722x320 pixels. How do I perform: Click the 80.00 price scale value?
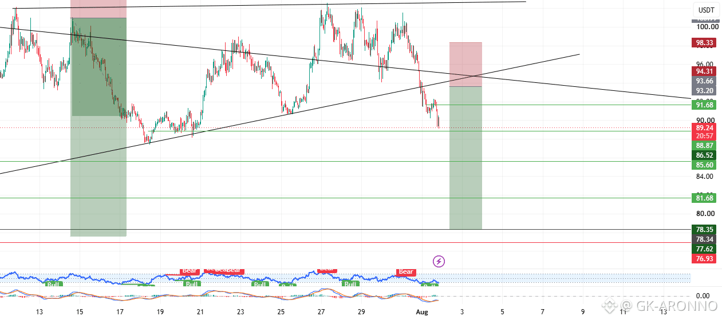pyautogui.click(x=705, y=213)
